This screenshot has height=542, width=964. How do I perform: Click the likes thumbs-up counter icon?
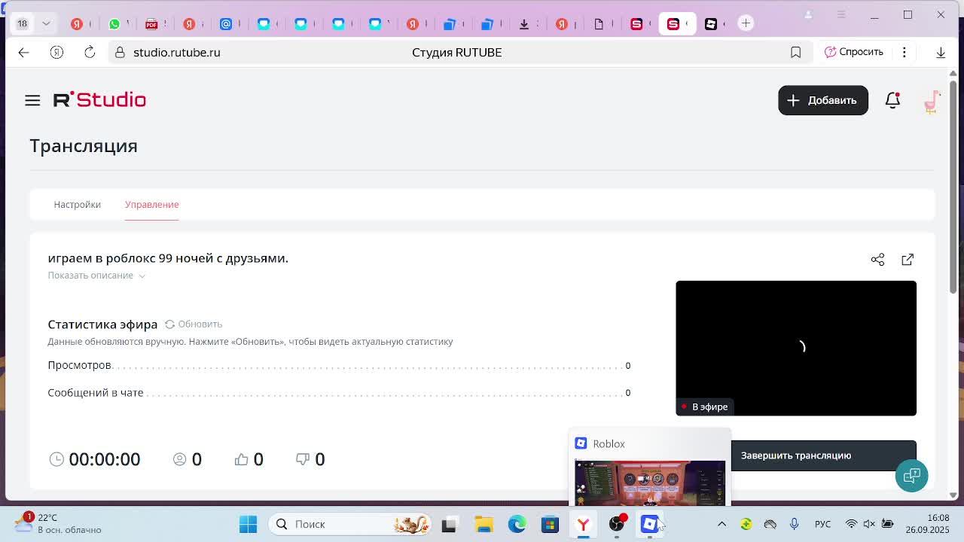(241, 459)
